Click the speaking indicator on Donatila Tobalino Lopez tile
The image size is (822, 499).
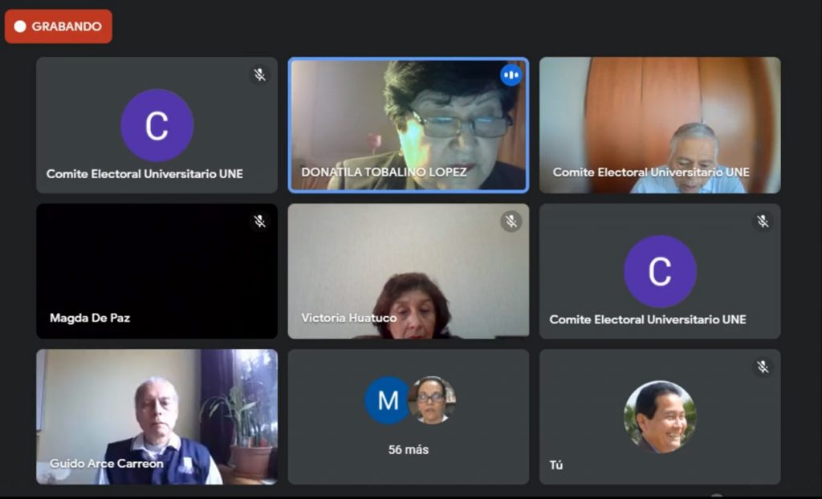pyautogui.click(x=511, y=75)
